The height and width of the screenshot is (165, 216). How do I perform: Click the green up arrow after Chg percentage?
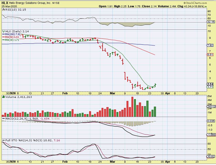pos(206,6)
